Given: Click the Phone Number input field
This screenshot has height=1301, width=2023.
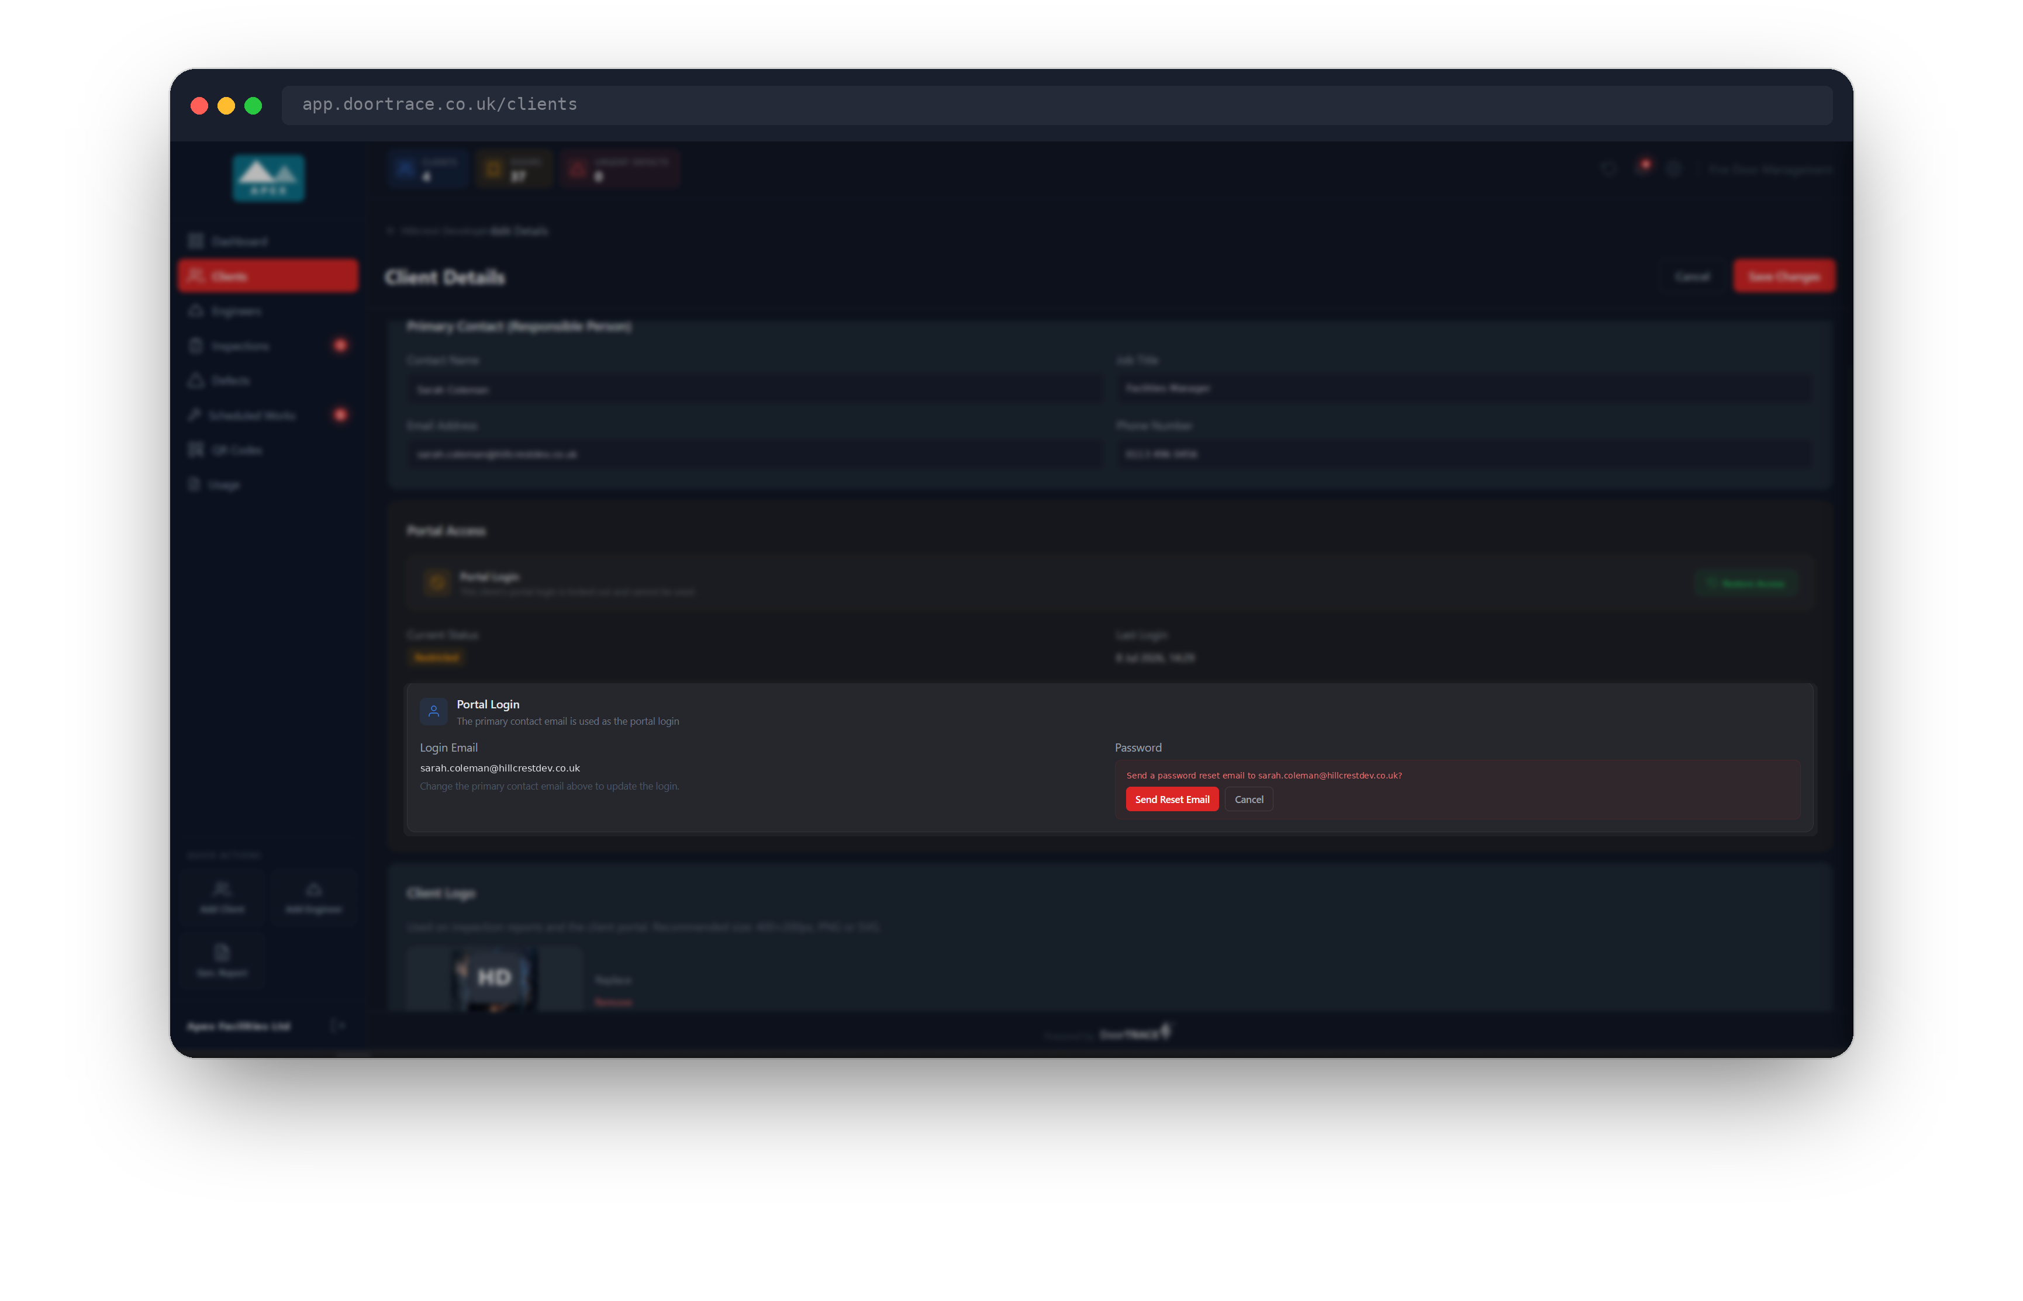Looking at the screenshot, I should click(x=1463, y=455).
